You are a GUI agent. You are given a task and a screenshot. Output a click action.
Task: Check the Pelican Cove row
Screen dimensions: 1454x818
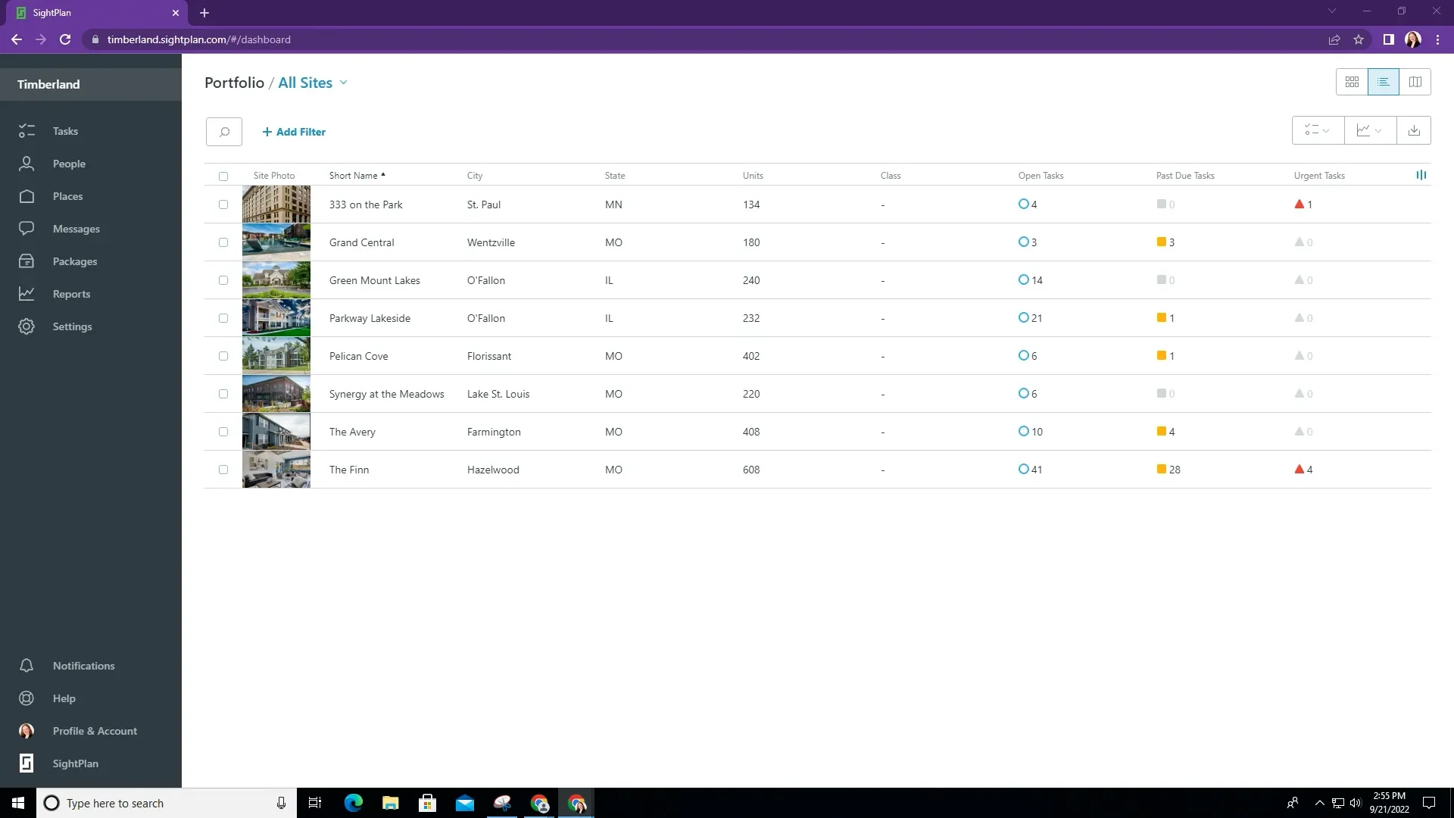click(223, 356)
